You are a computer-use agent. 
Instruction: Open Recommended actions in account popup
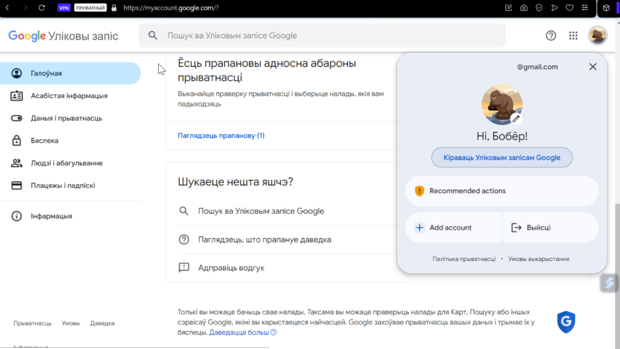(502, 191)
